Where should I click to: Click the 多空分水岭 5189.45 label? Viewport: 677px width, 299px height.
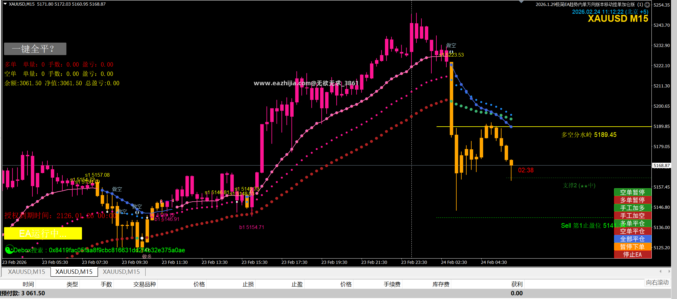click(x=589, y=135)
